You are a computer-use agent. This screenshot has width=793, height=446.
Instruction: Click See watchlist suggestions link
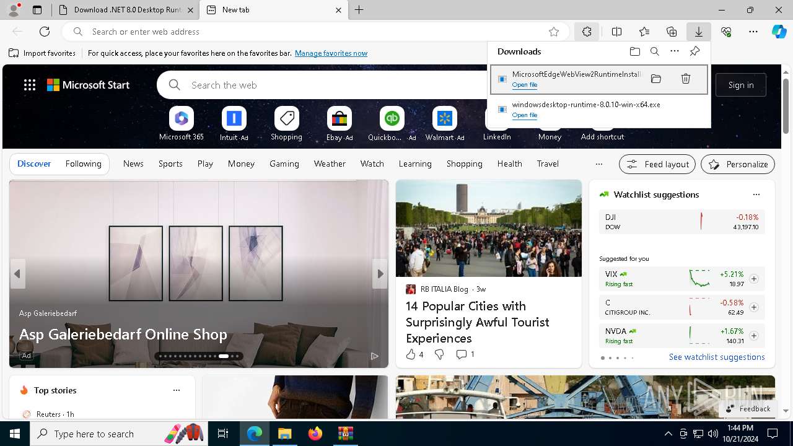[x=717, y=357]
